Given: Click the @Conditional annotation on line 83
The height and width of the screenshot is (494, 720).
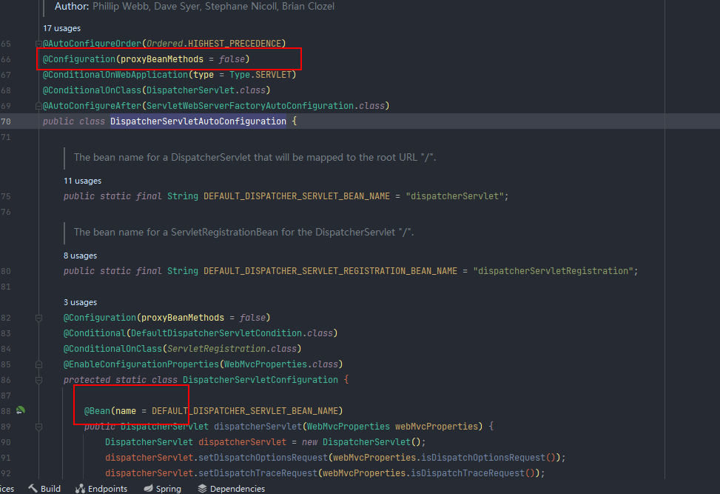Looking at the screenshot, I should pos(94,333).
